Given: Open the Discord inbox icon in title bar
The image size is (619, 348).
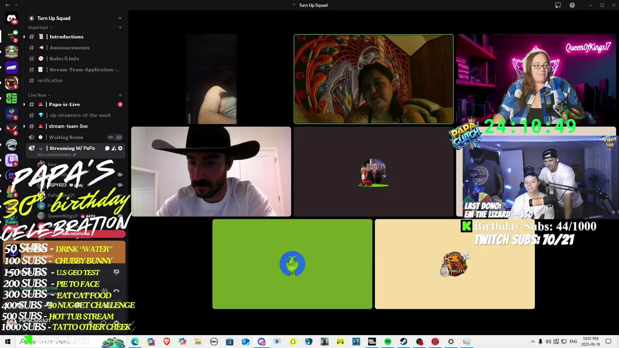Looking at the screenshot, I should click(558, 5).
